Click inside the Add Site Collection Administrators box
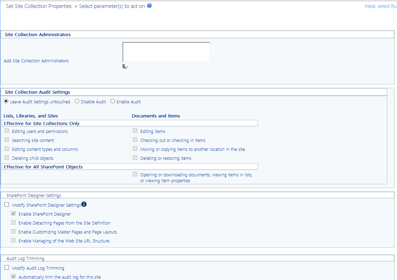The image size is (397, 280). tap(166, 52)
